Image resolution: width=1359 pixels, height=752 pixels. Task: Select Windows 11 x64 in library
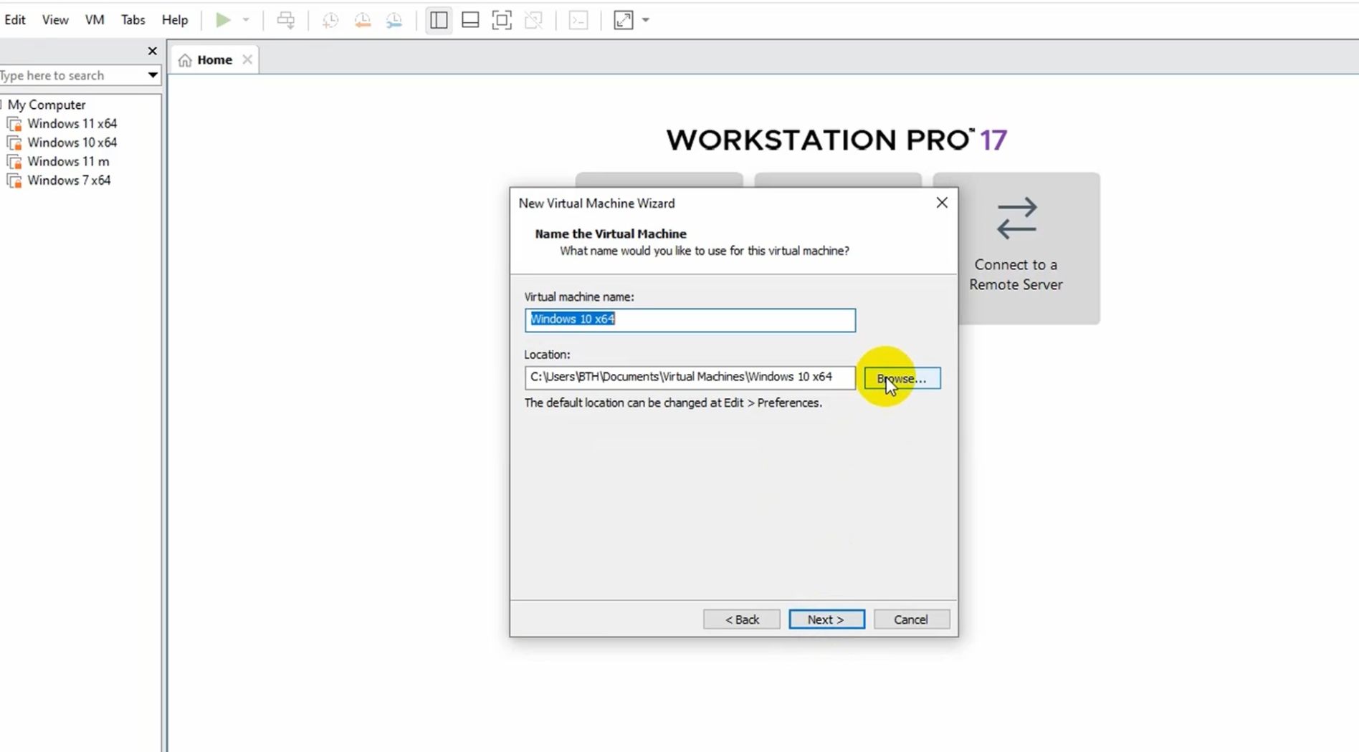[x=72, y=123]
